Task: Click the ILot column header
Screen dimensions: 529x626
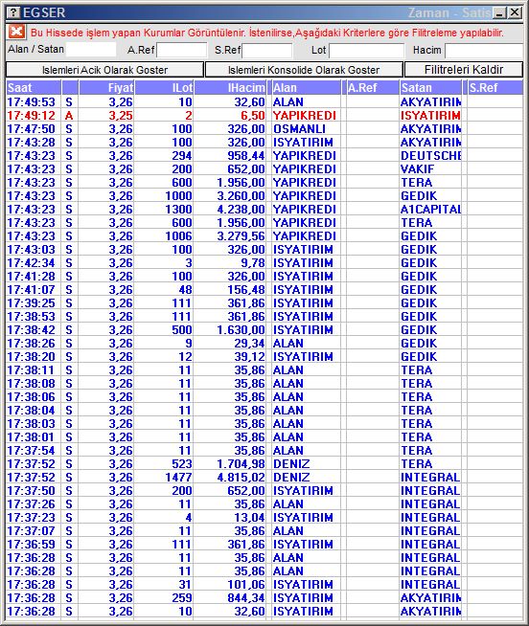Action: click(164, 88)
